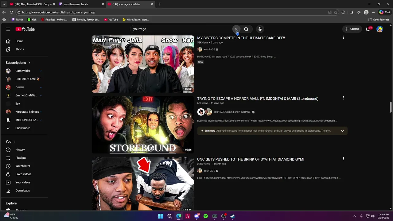The height and width of the screenshot is (221, 393).
Task: Click the Create button
Action: (352, 29)
